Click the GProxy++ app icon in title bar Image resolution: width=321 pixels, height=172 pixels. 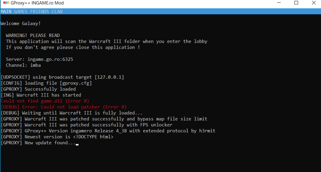tap(6, 3)
